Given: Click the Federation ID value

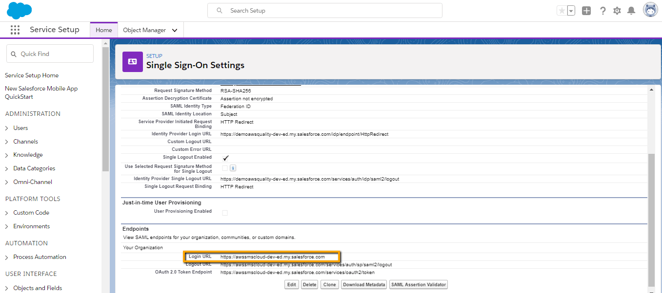Looking at the screenshot, I should coord(236,107).
